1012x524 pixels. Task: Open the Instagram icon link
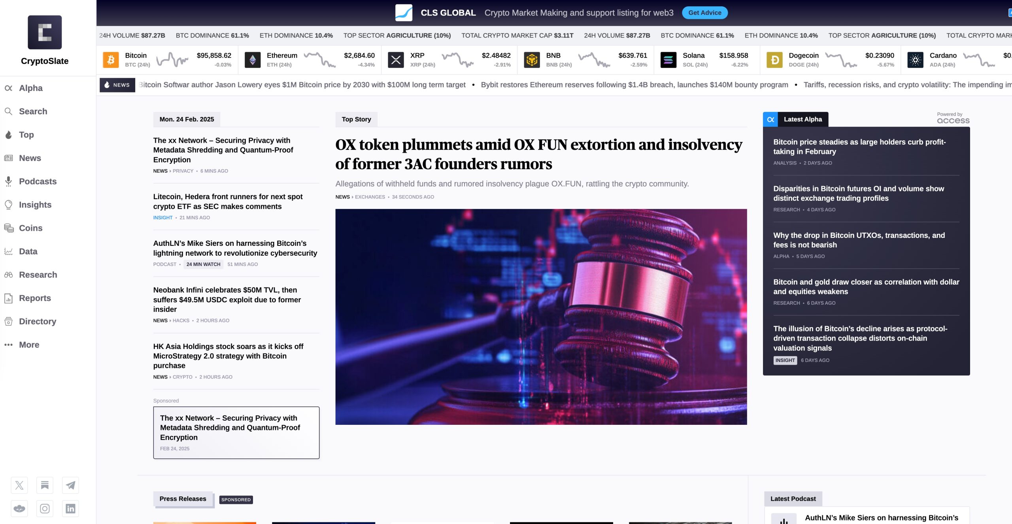point(45,509)
